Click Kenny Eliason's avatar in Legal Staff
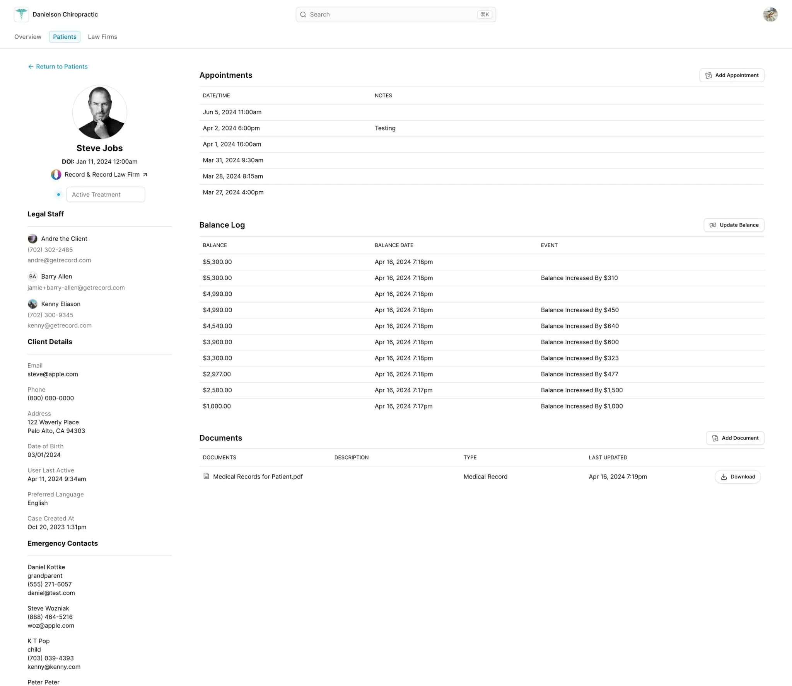The image size is (792, 686). (32, 304)
